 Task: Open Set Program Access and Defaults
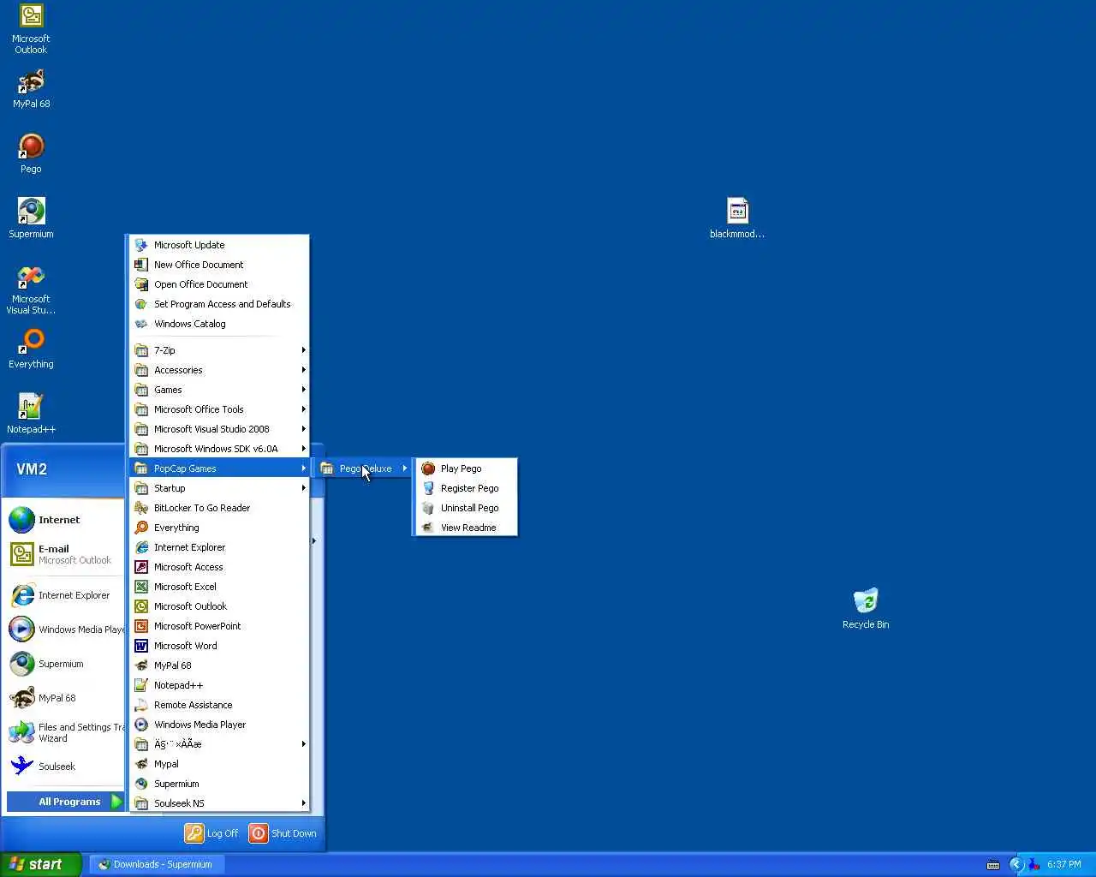coord(219,304)
